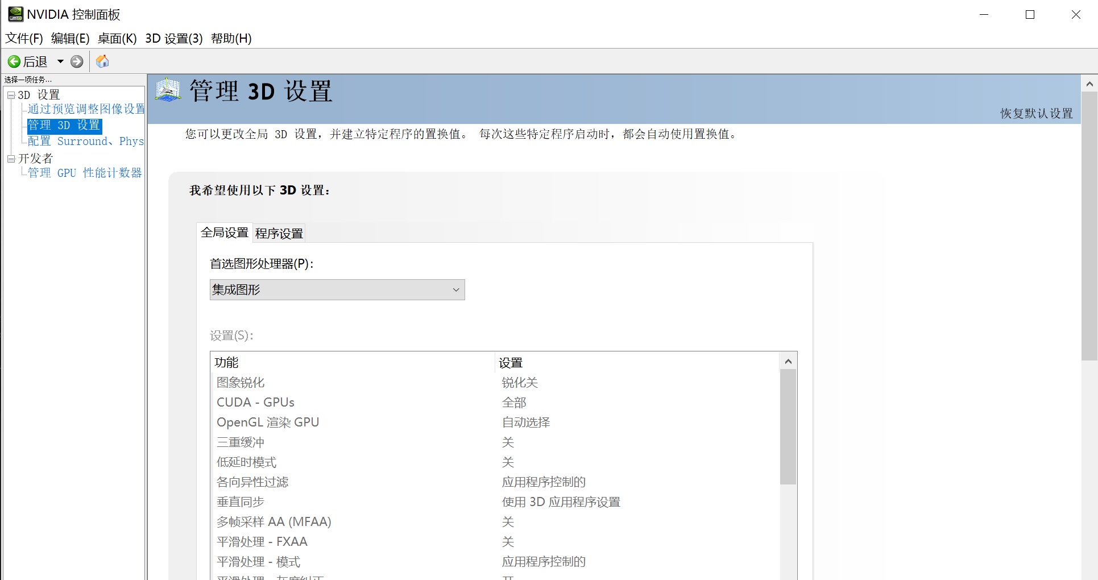This screenshot has width=1098, height=580.
Task: Select the 图象锐化 row
Action: point(495,383)
